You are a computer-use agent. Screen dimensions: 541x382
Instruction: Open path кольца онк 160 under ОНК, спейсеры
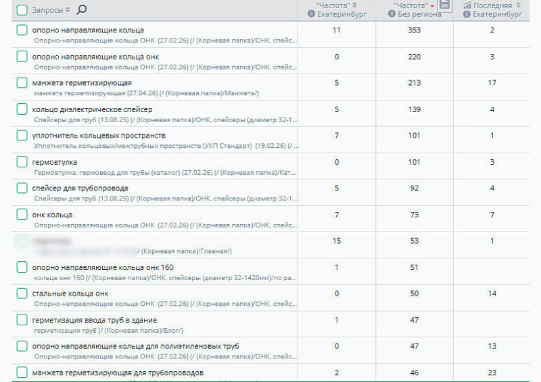click(x=165, y=277)
